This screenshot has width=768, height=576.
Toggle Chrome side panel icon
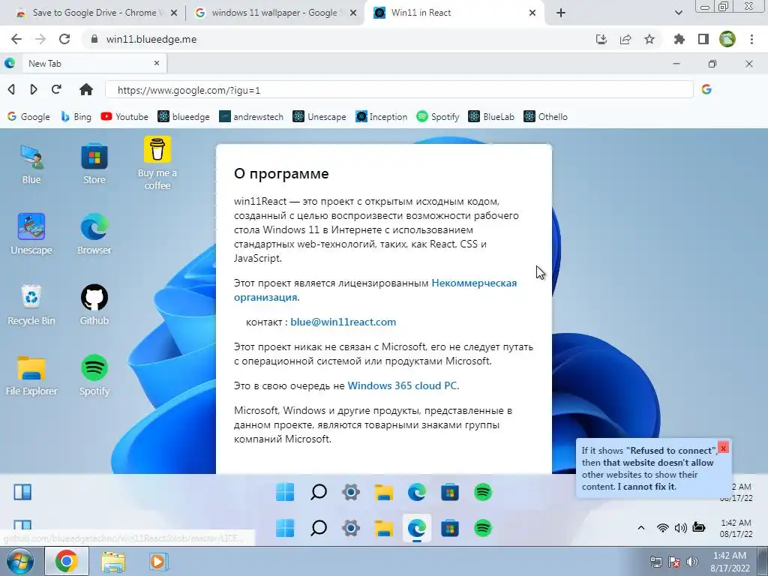[x=703, y=39]
